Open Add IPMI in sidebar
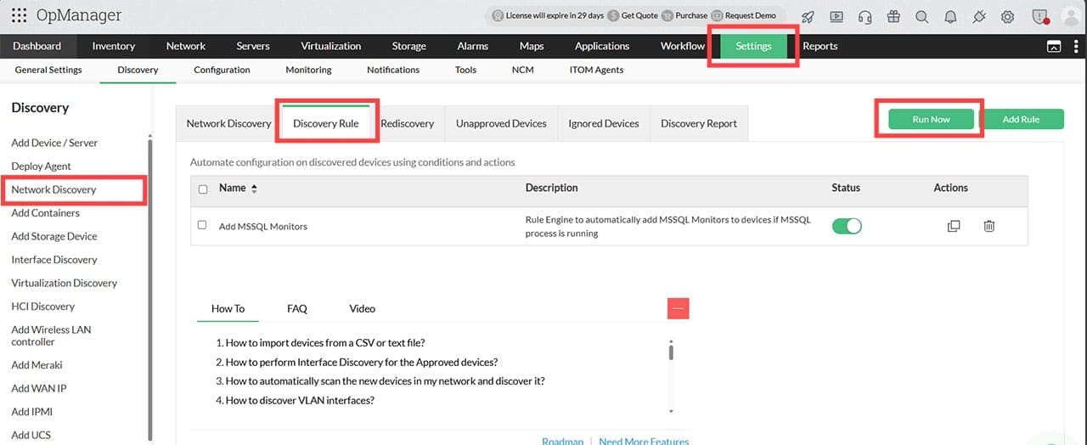Viewport: 1087px width, 445px height. 33,412
